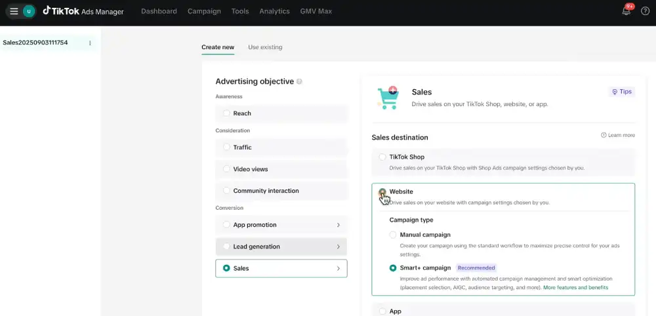Screen dimensions: 656x316
Task: Open three-dot menu beside Sales20250903111754
Action: coord(90,43)
